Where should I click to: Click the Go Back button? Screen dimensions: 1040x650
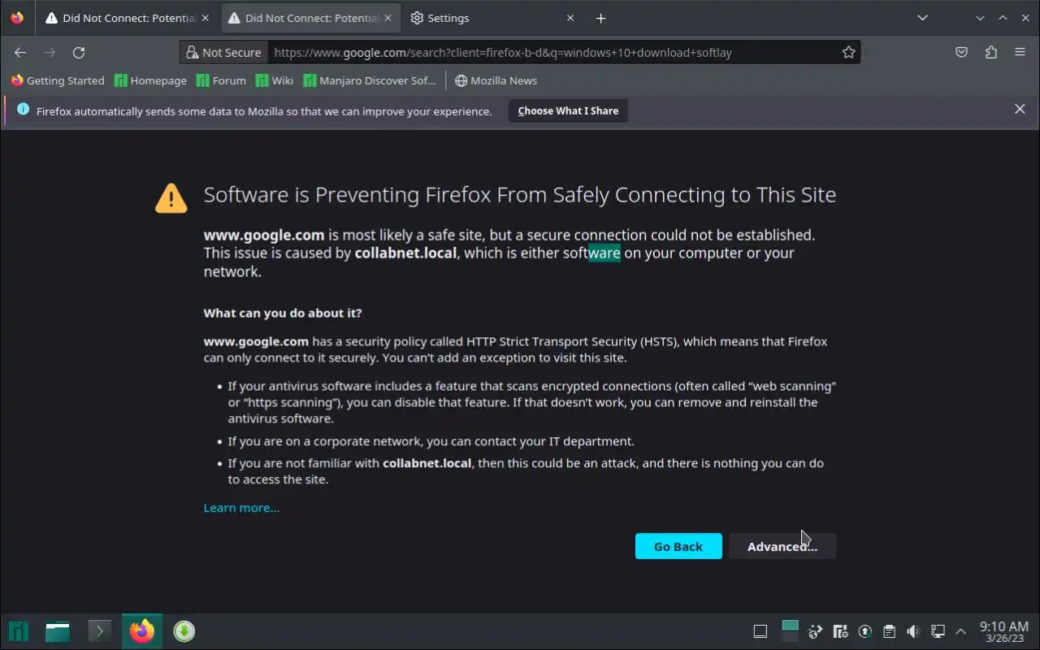coord(678,546)
